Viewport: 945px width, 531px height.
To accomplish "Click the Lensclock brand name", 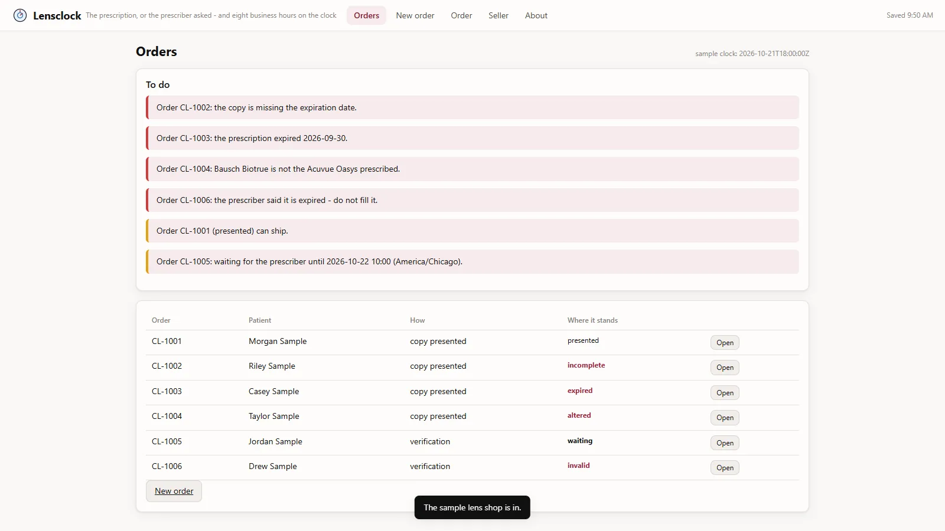I will (x=57, y=16).
